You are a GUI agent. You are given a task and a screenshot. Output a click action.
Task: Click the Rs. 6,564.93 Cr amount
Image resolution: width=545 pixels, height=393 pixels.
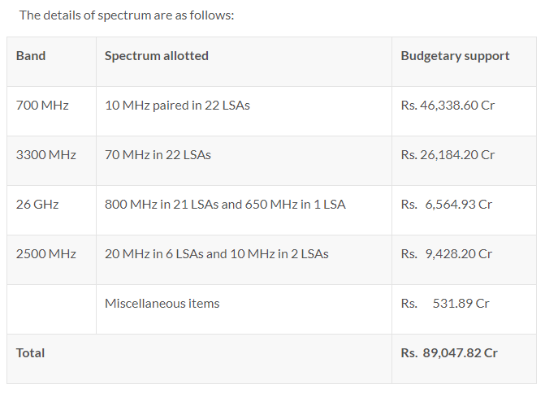[x=446, y=205]
